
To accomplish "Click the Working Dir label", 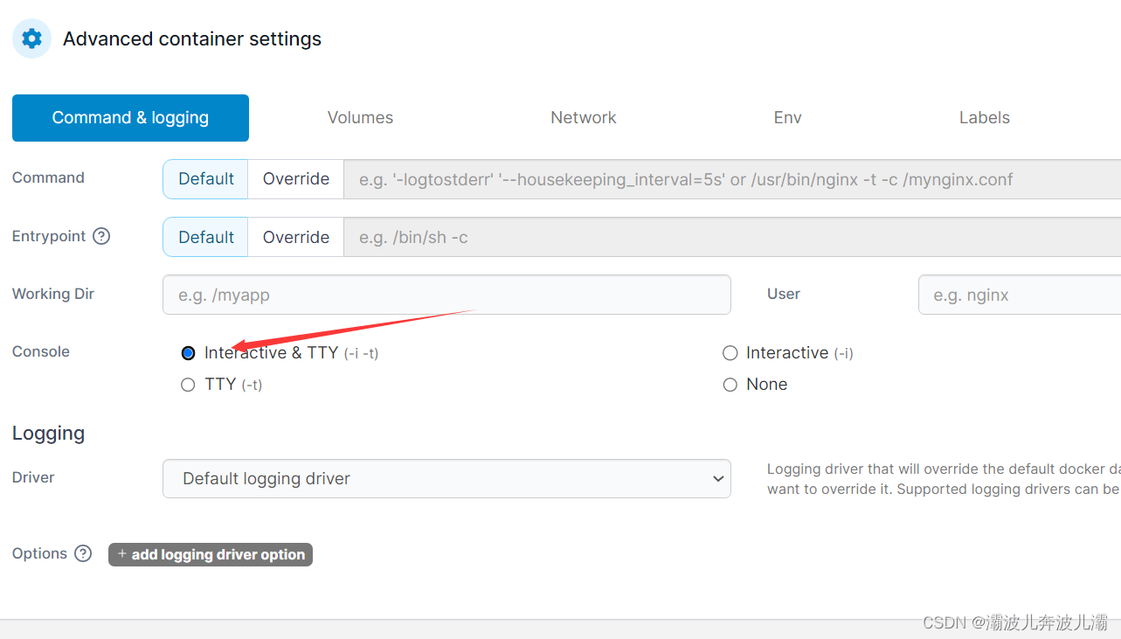I will (53, 294).
